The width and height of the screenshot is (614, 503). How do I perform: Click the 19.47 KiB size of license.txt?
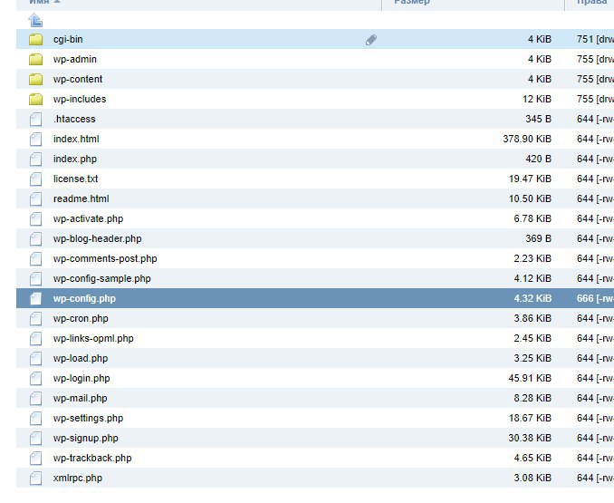pos(530,179)
